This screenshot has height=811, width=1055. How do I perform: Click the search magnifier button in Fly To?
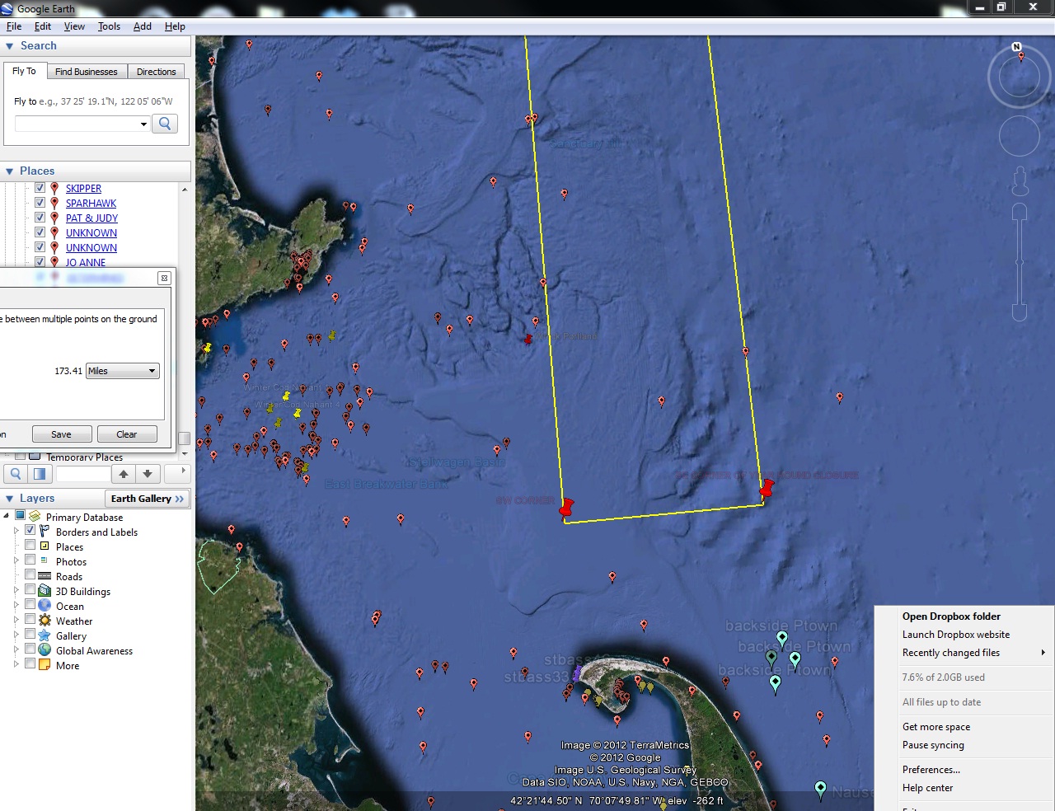point(165,124)
